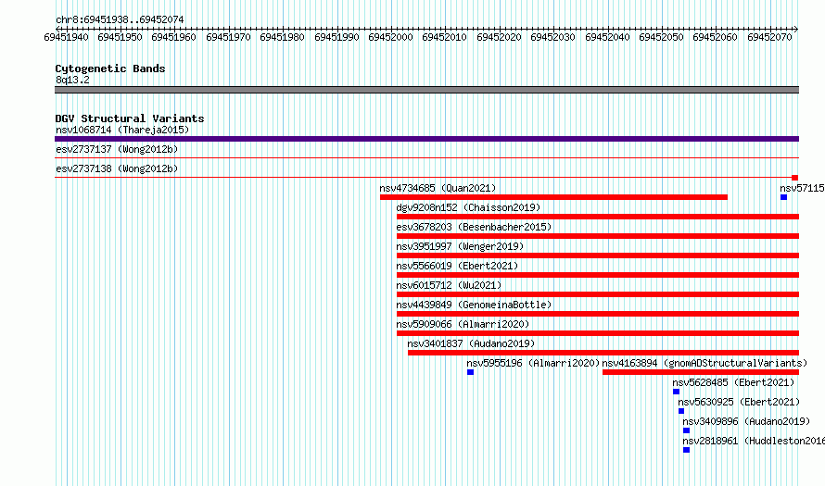
Task: Open nsv6015712 (Wu2021) variant
Action: [449, 285]
